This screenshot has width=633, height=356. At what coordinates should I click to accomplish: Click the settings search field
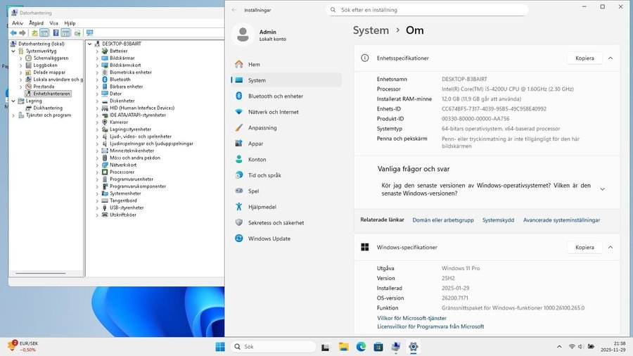click(x=428, y=10)
